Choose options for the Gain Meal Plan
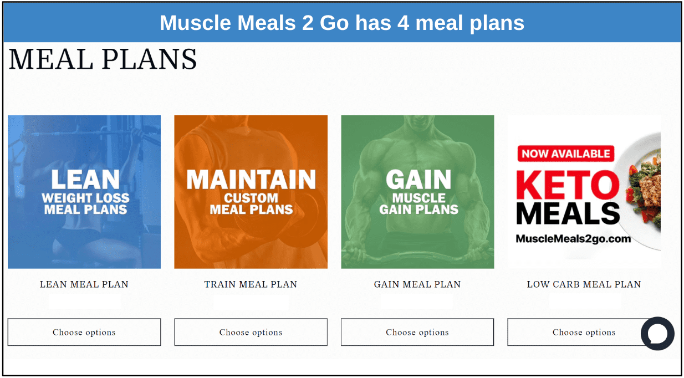684x378 pixels. point(417,332)
